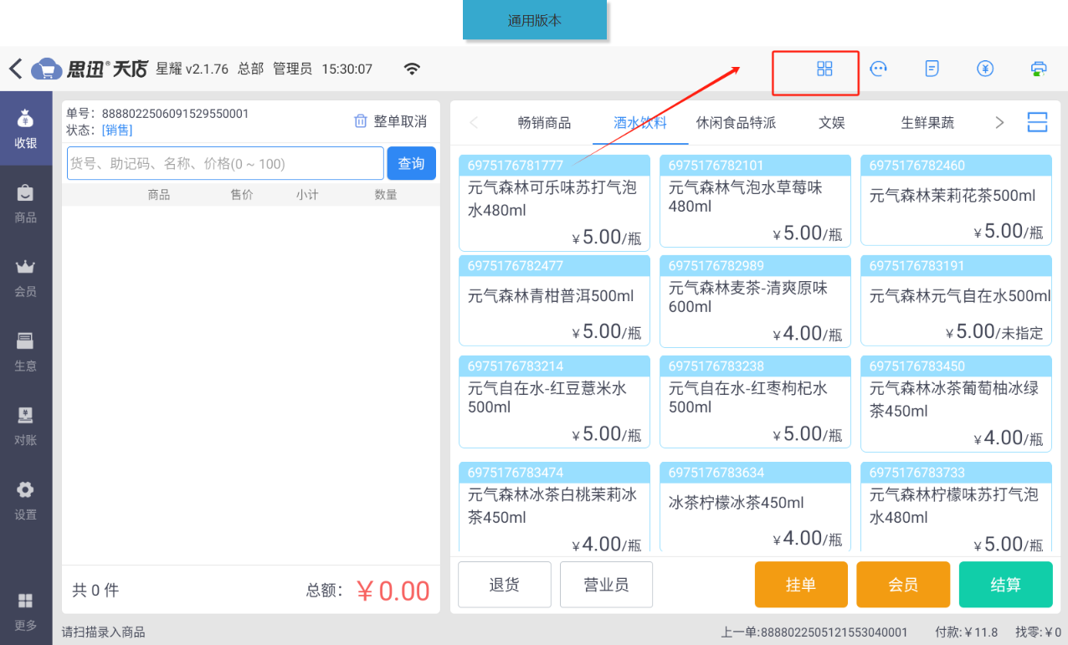Add 元气森林气泡水草莓味480ml to order
Image resolution: width=1068 pixels, height=645 pixels.
[755, 201]
